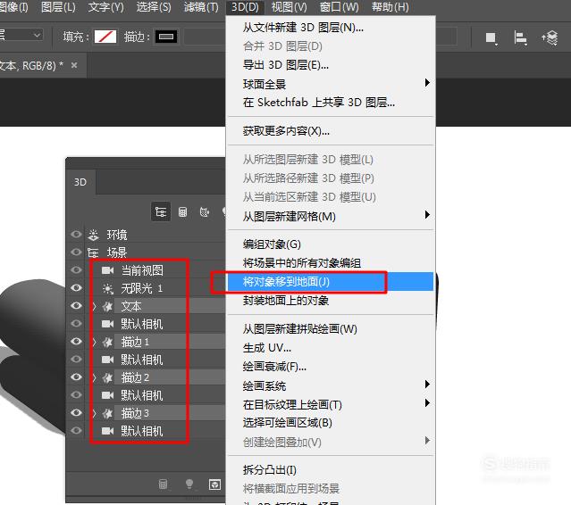Expand the 描边 1 tree item
Viewport: 571px width, 505px height.
coord(95,342)
